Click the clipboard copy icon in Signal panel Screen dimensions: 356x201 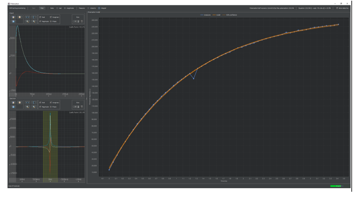(x=20, y=17)
